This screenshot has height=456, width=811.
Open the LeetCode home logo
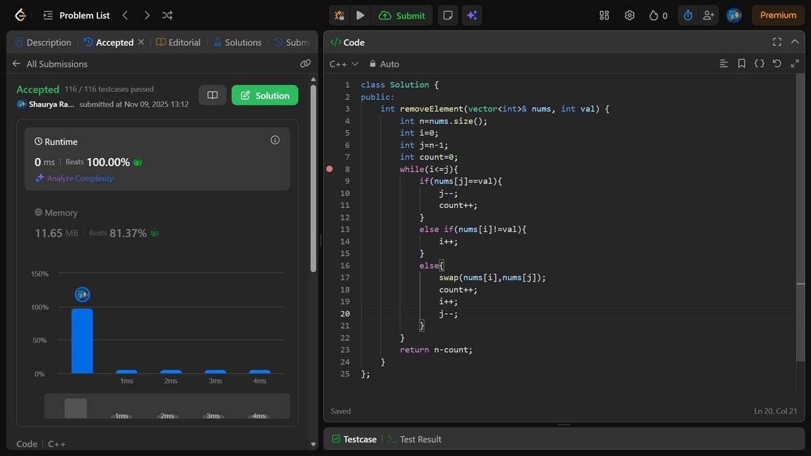tap(20, 15)
